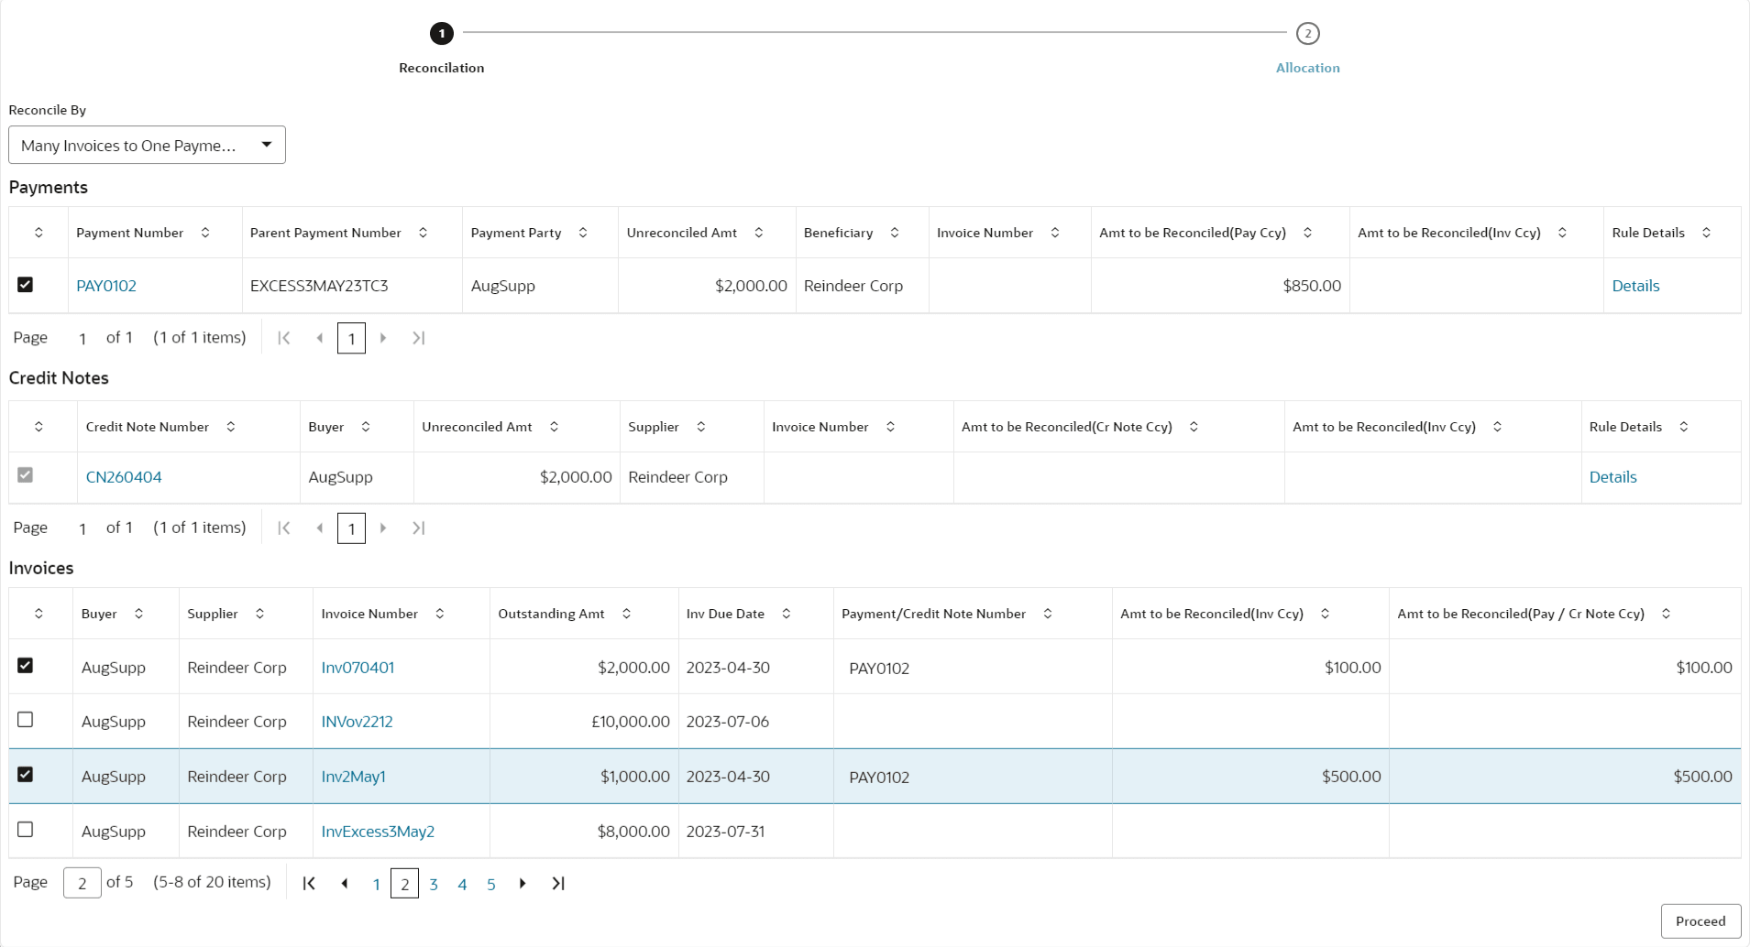Sort Payments by Payment Number column
This screenshot has width=1750, height=947.
(x=205, y=233)
